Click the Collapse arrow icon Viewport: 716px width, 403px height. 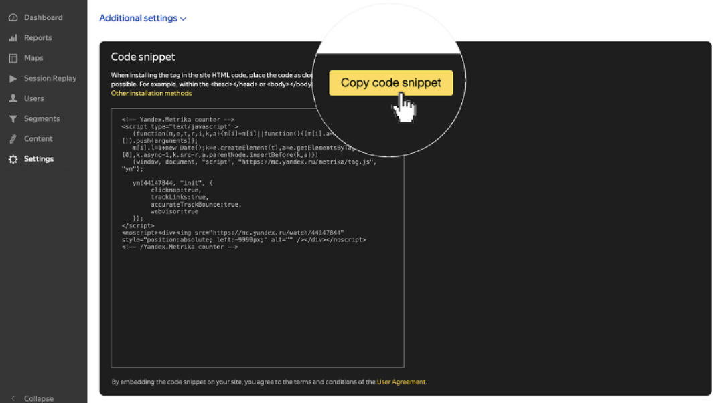coord(13,398)
